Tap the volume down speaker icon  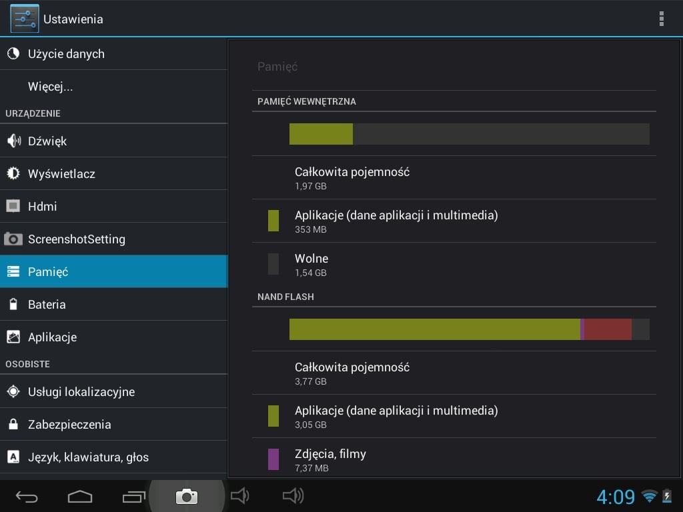(240, 496)
